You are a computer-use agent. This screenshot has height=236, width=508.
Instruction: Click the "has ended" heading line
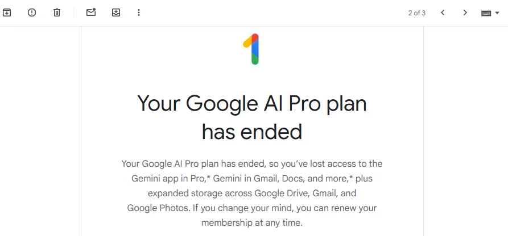[x=252, y=132]
